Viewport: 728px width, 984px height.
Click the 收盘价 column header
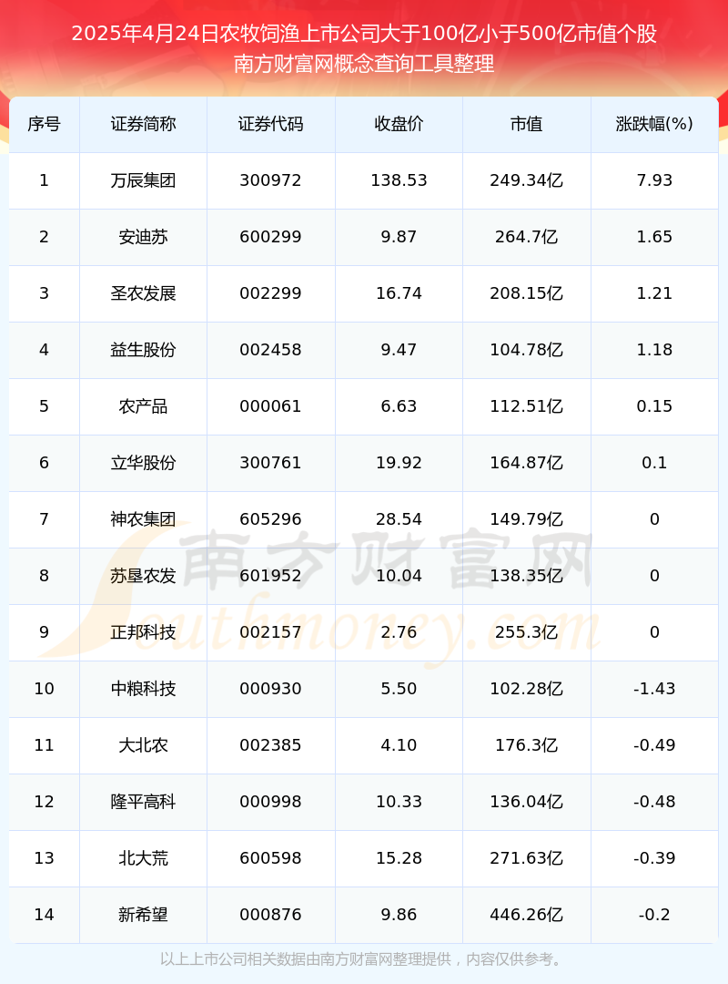pyautogui.click(x=399, y=124)
